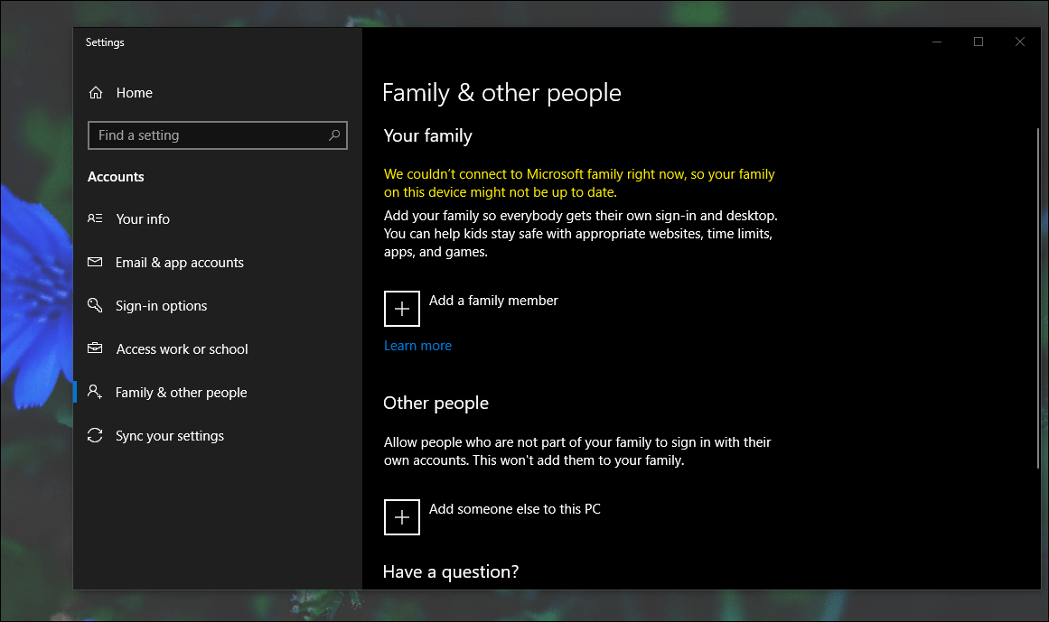The image size is (1049, 622).
Task: Click the Have a question? heading
Action: click(451, 571)
